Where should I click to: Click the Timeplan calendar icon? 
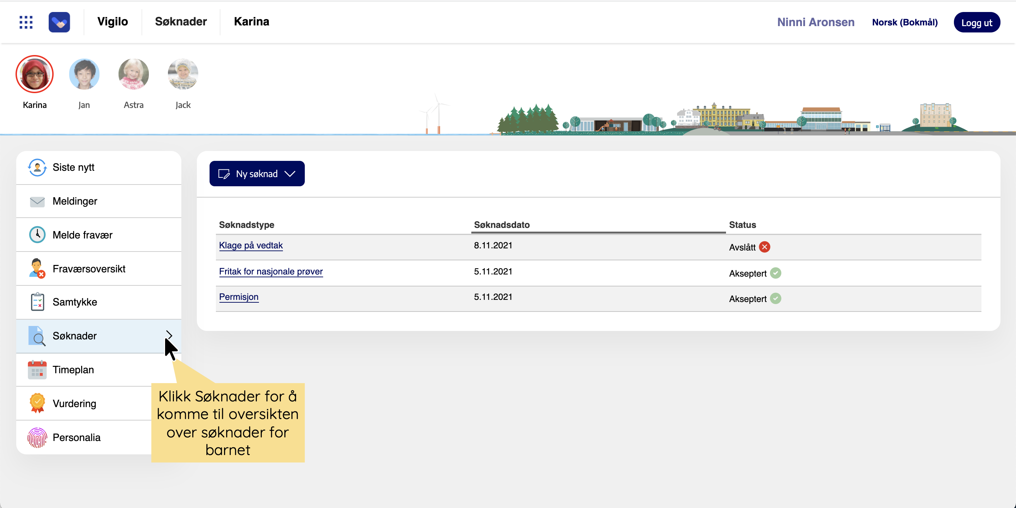(37, 370)
